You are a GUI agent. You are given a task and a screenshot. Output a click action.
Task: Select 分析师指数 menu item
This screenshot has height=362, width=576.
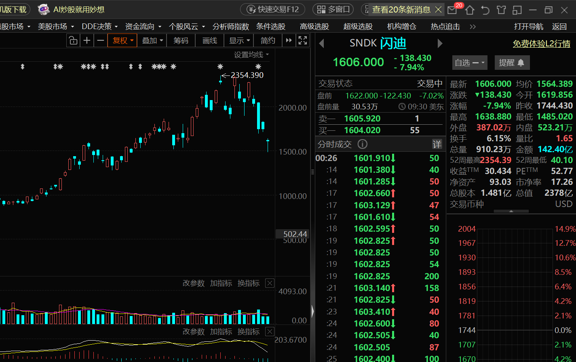[231, 27]
